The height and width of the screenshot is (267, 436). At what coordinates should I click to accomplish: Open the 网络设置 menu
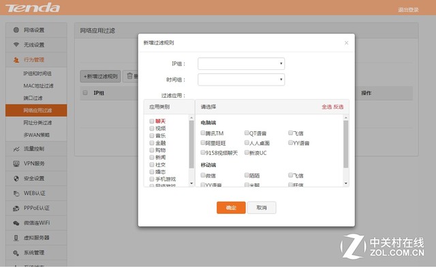pyautogui.click(x=36, y=30)
